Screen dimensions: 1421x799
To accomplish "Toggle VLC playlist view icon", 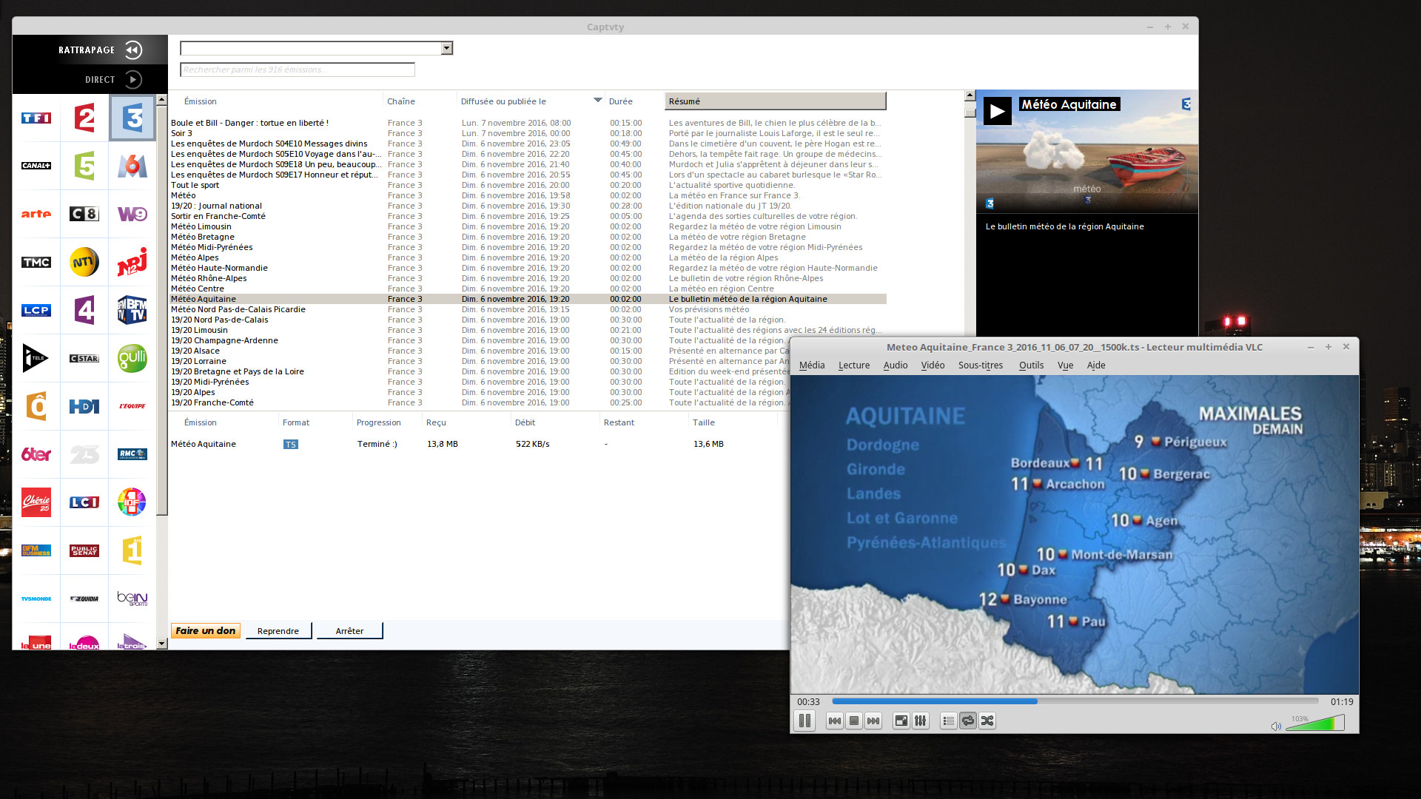I will 949,721.
